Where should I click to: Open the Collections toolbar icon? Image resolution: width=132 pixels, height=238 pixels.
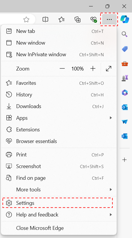click(77, 20)
